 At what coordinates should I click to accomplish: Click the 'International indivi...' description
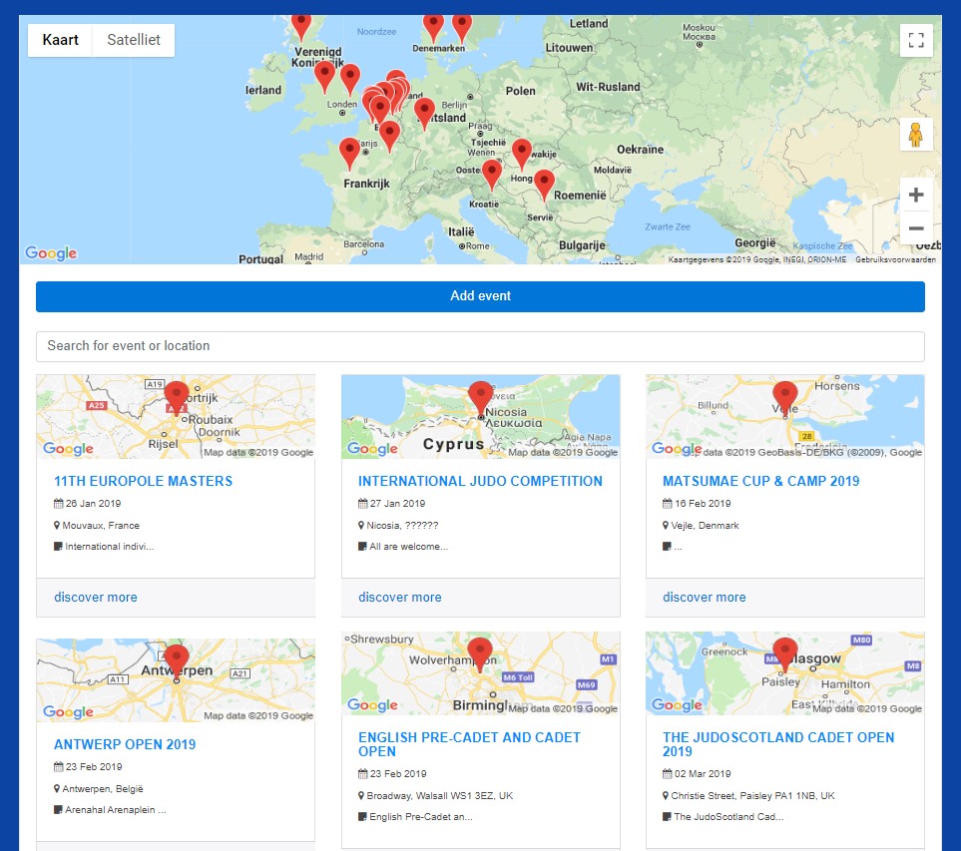click(x=110, y=547)
